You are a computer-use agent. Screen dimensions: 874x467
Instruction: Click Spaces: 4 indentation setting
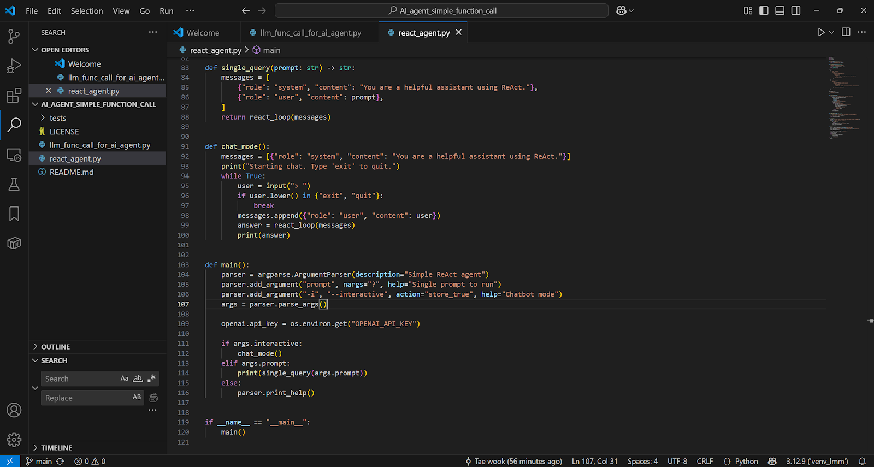(642, 461)
